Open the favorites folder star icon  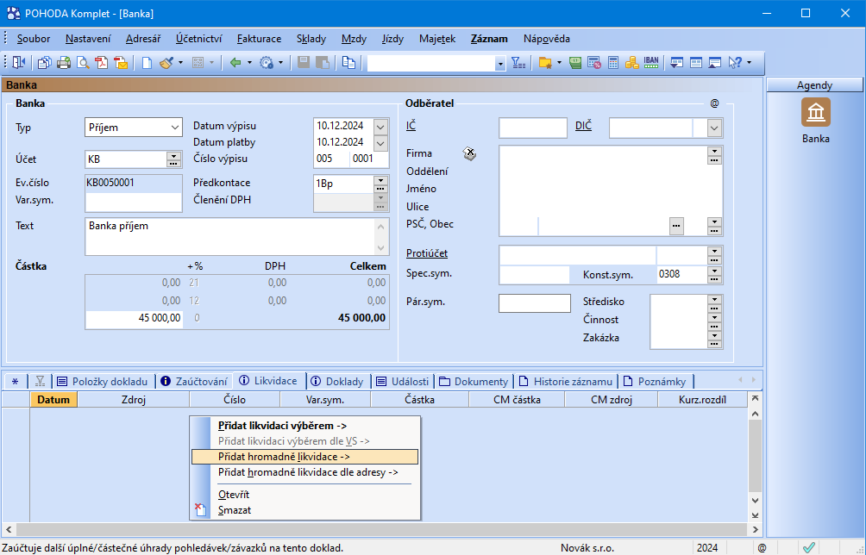coord(545,63)
